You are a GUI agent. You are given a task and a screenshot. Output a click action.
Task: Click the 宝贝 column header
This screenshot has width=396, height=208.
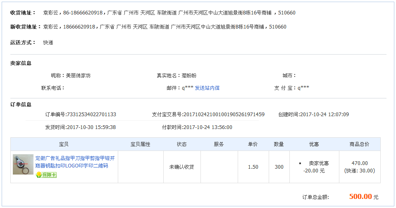coord(64,144)
